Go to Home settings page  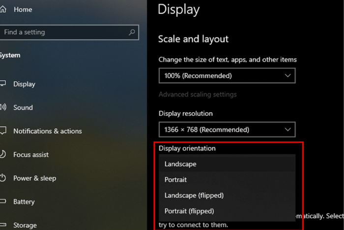(x=23, y=9)
